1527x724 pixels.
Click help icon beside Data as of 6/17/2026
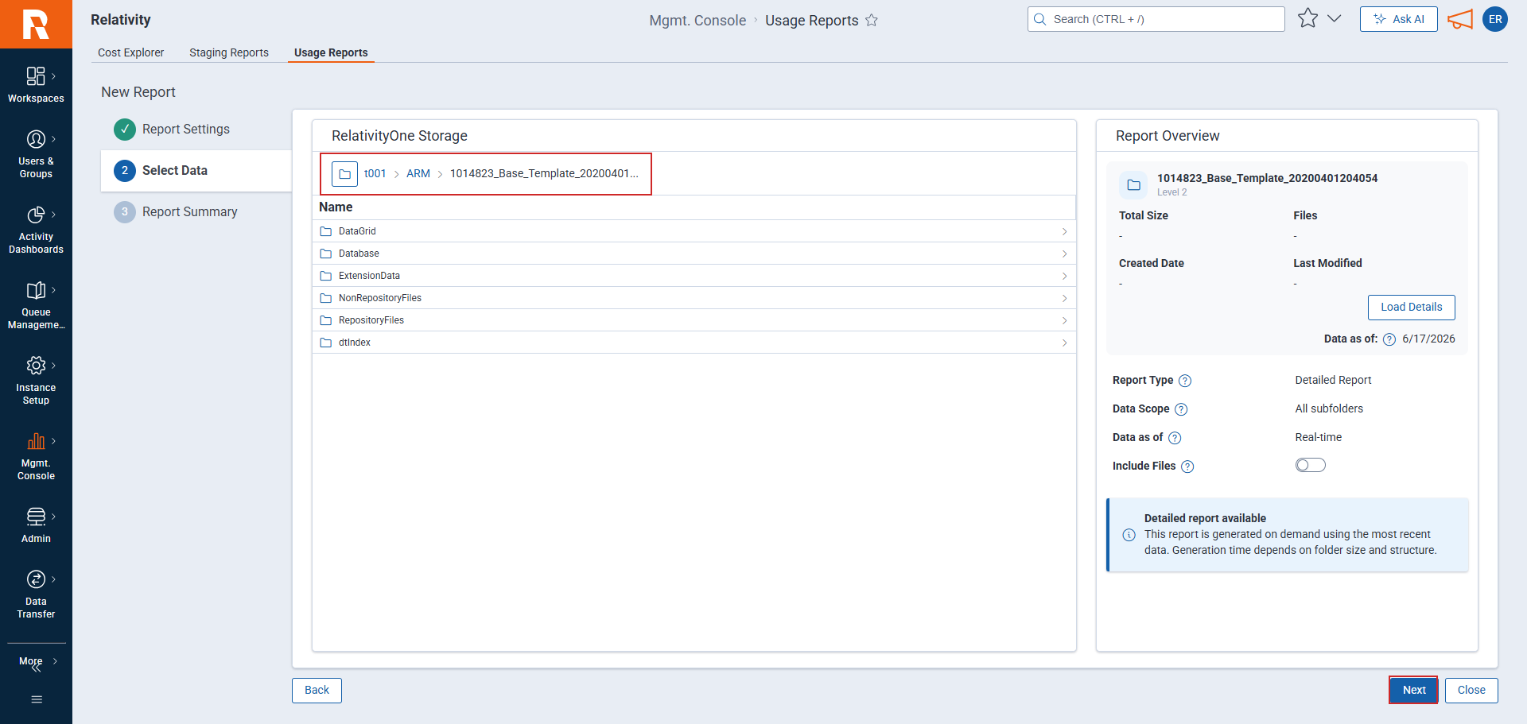pos(1389,339)
